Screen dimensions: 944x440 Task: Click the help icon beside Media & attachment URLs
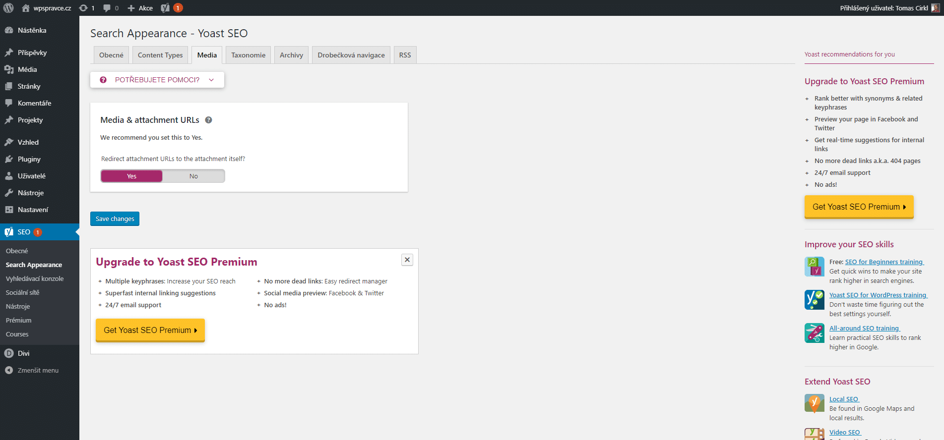[209, 120]
